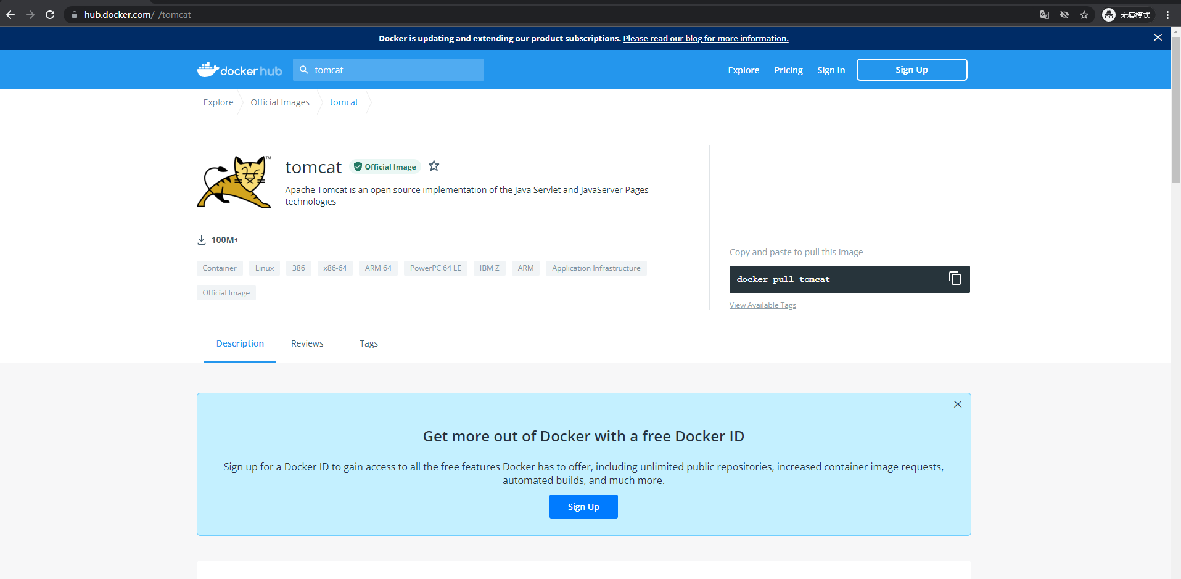Select the IBM Z chip
Image resolution: width=1181 pixels, height=579 pixels.
click(x=490, y=268)
